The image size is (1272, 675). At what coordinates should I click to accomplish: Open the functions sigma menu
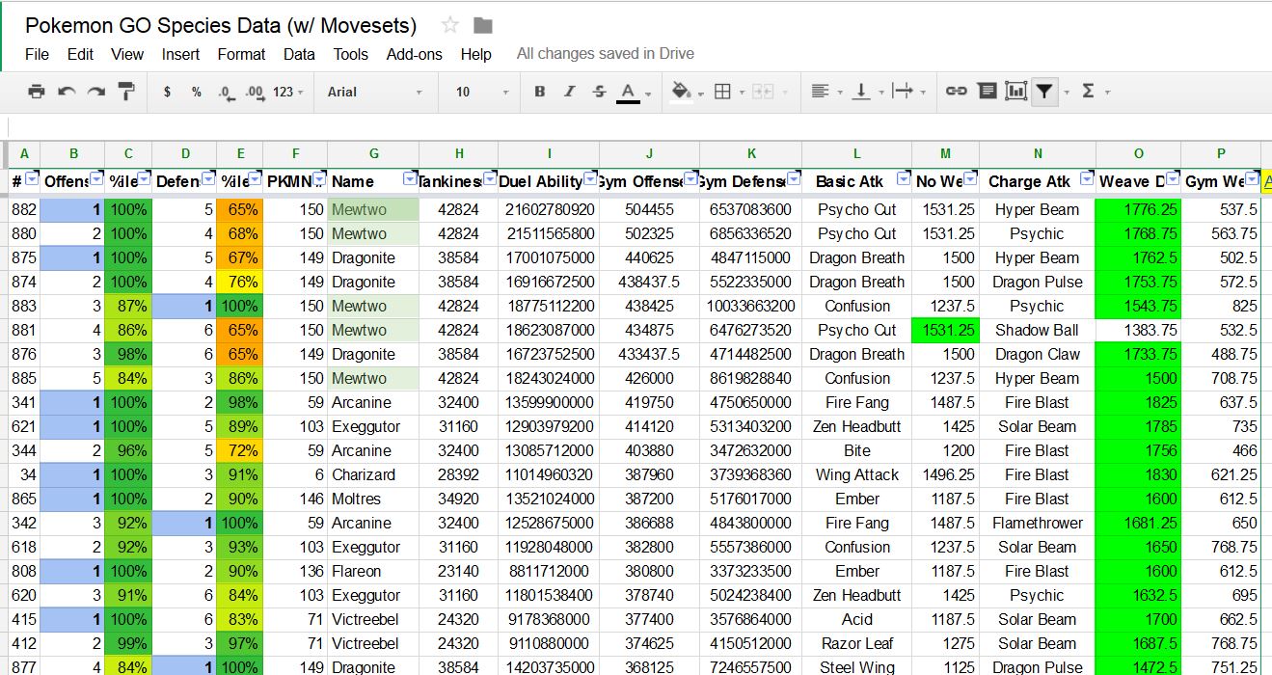tap(1095, 92)
